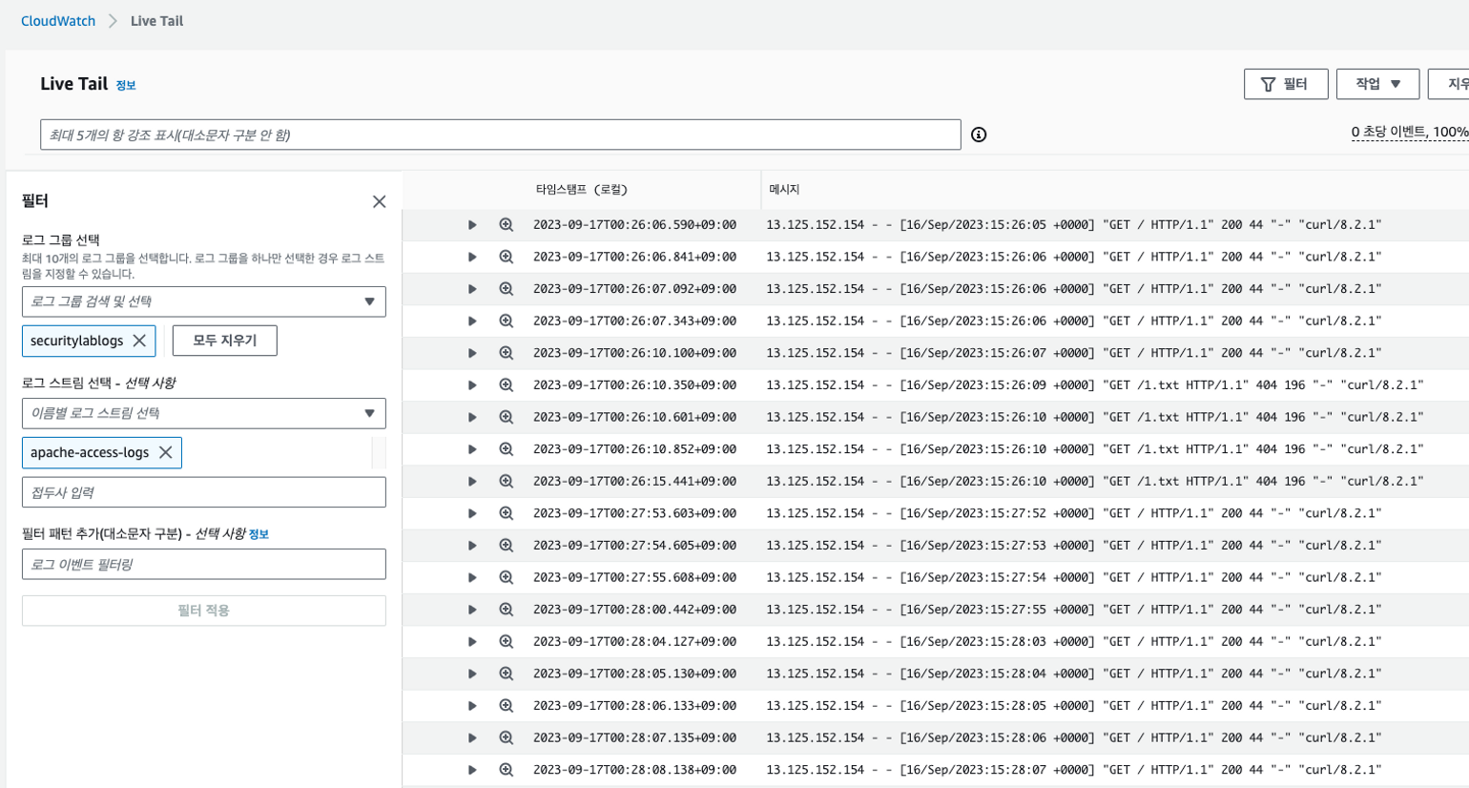
Task: Zoom into log event 00:28:00.442
Action: pyautogui.click(x=507, y=610)
